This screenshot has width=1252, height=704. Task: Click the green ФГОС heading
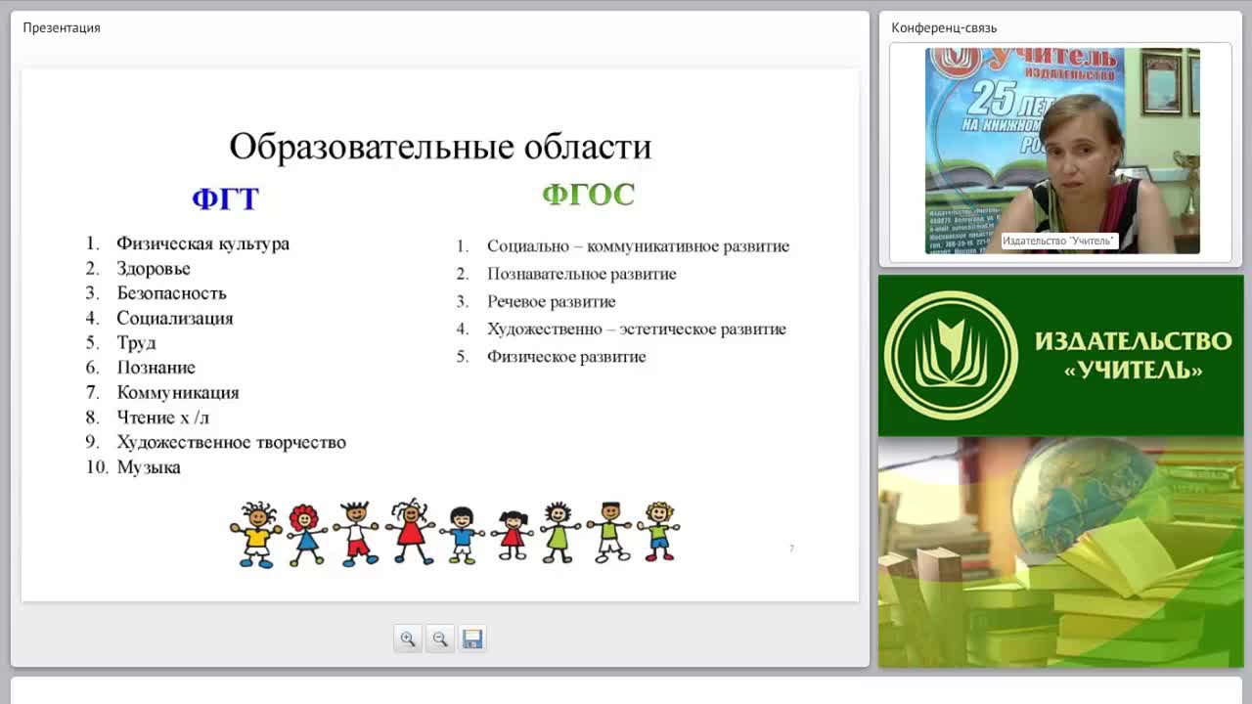(x=589, y=195)
